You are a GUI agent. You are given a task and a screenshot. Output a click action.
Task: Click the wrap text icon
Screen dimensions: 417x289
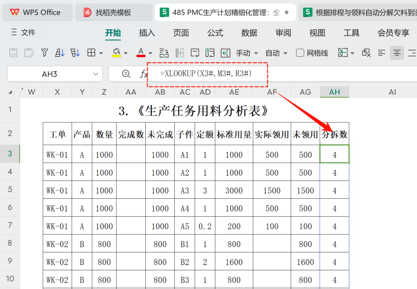click(195, 53)
